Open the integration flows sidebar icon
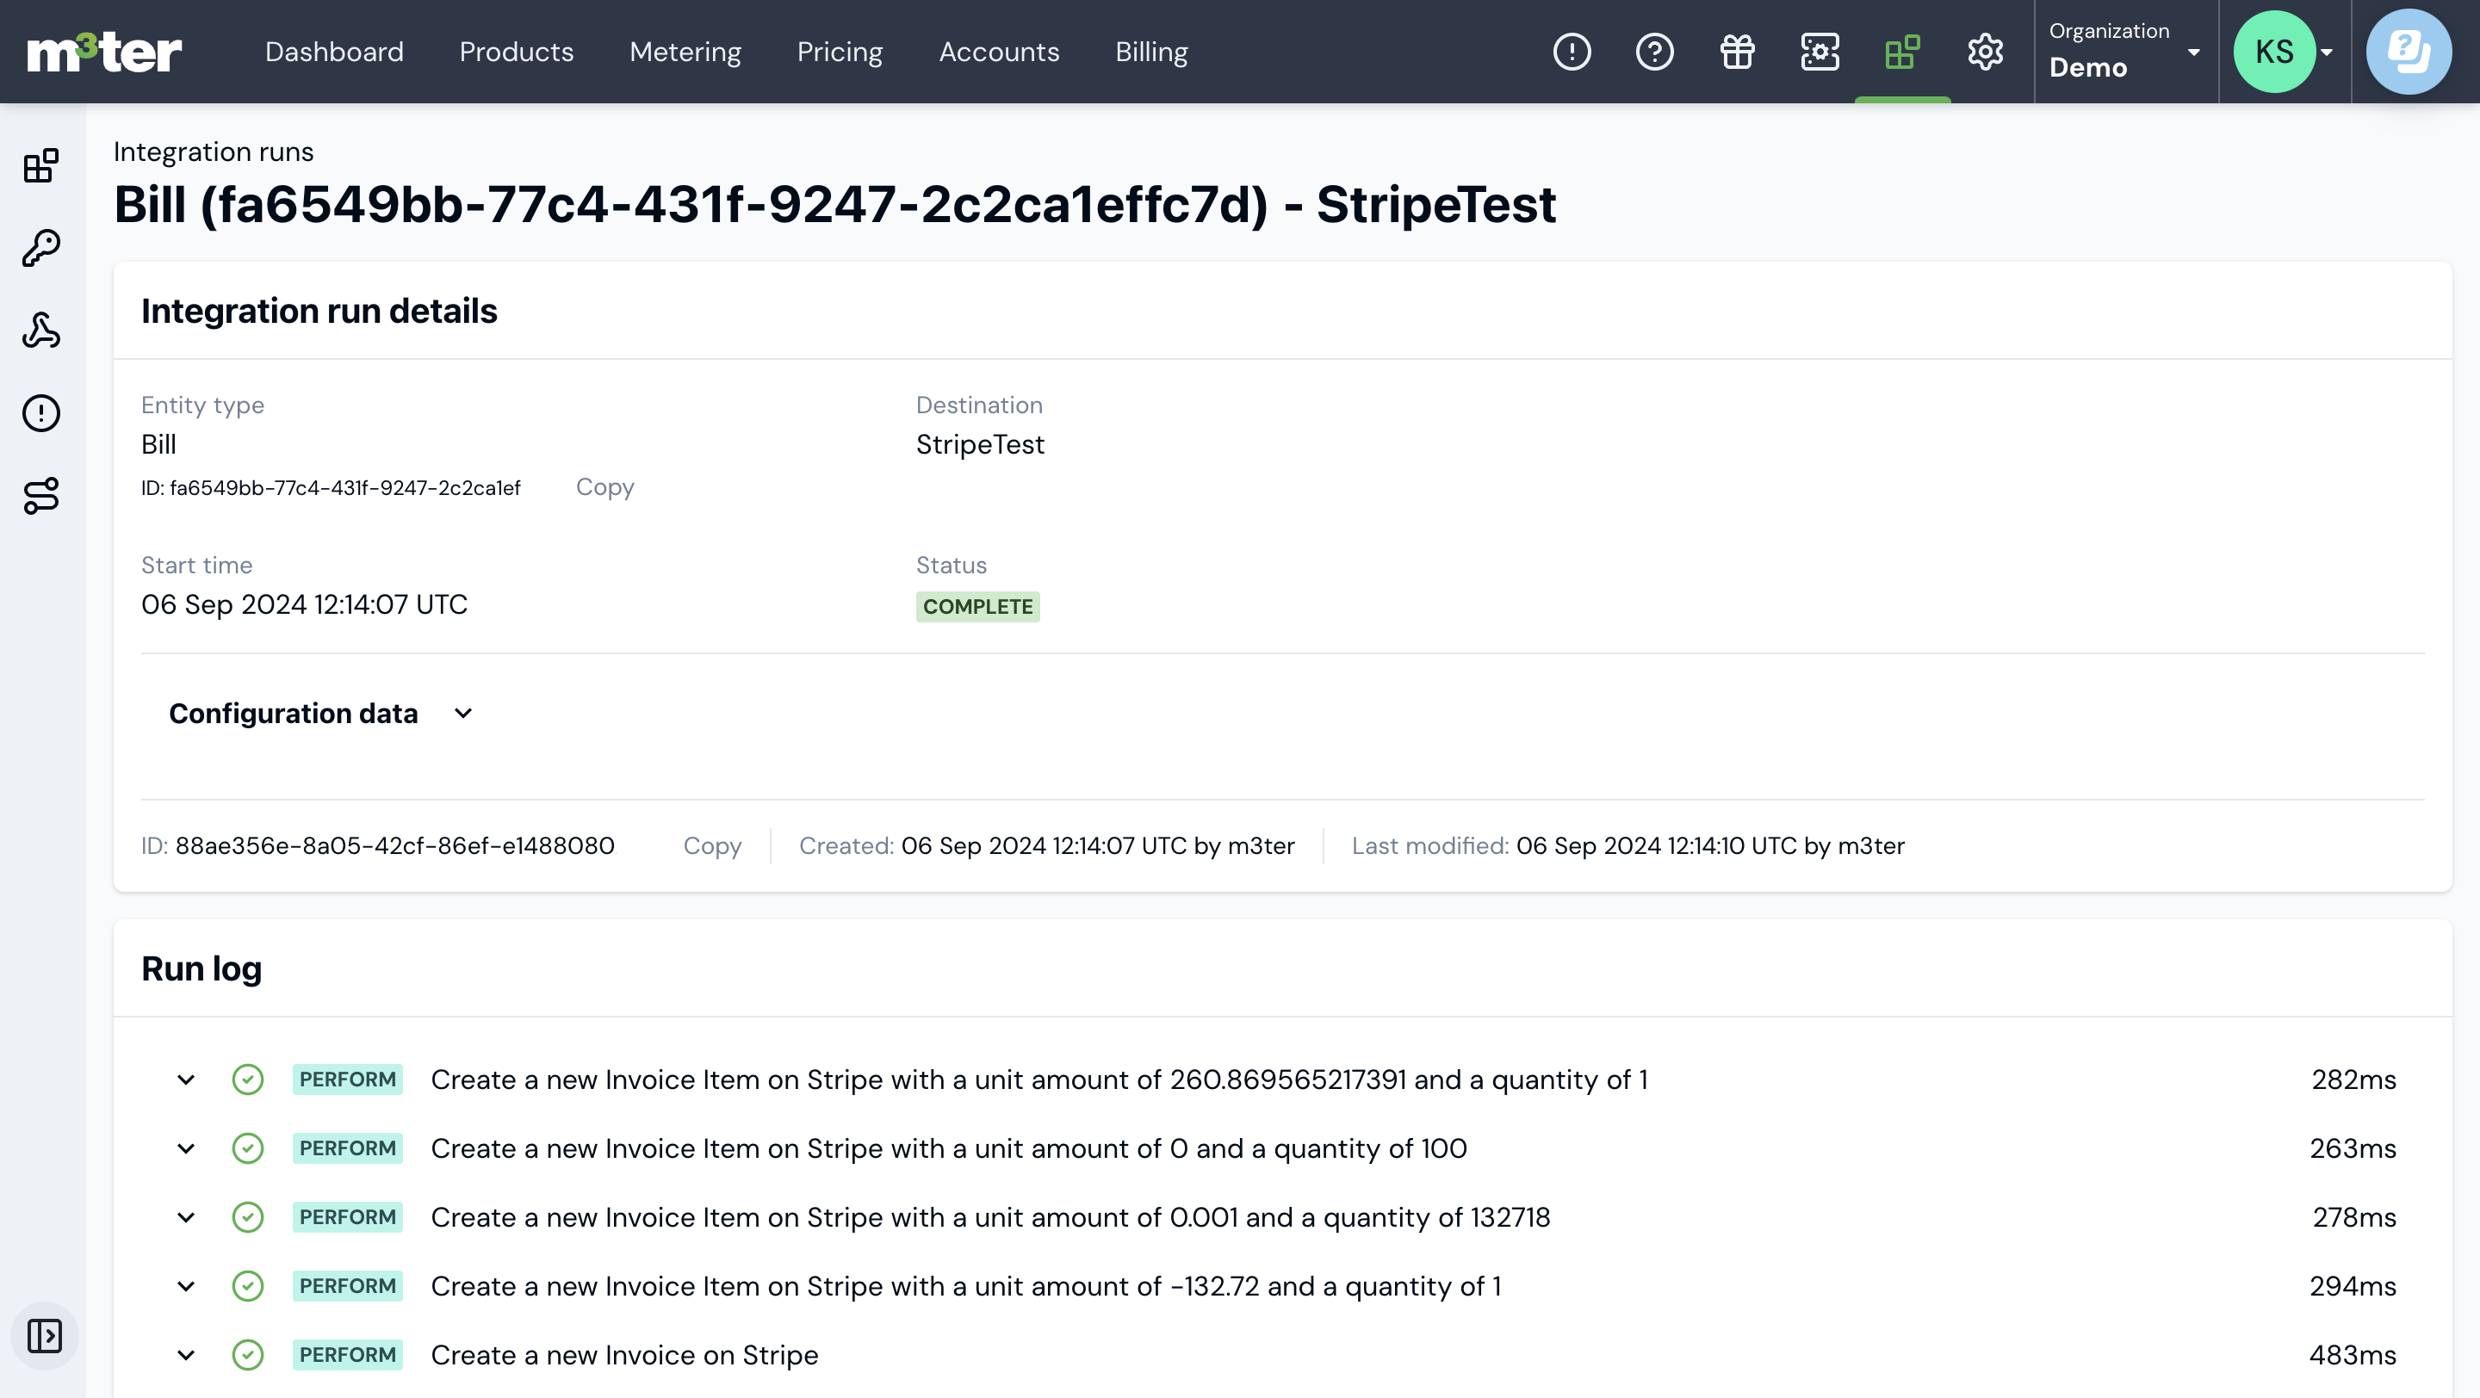This screenshot has width=2480, height=1398. click(41, 496)
